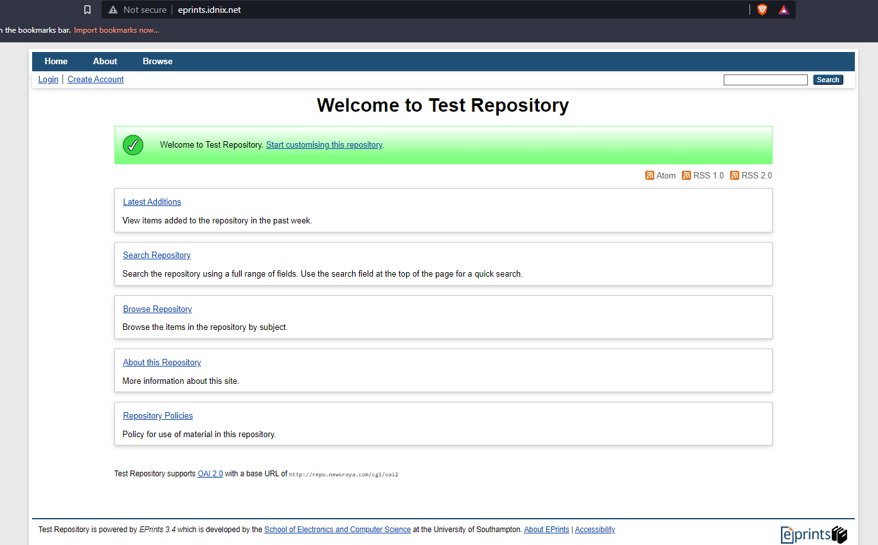The image size is (878, 545).
Task: Open the About this Repository link
Action: coord(162,363)
